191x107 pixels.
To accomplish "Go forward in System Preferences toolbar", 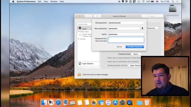I will click(x=90, y=16).
